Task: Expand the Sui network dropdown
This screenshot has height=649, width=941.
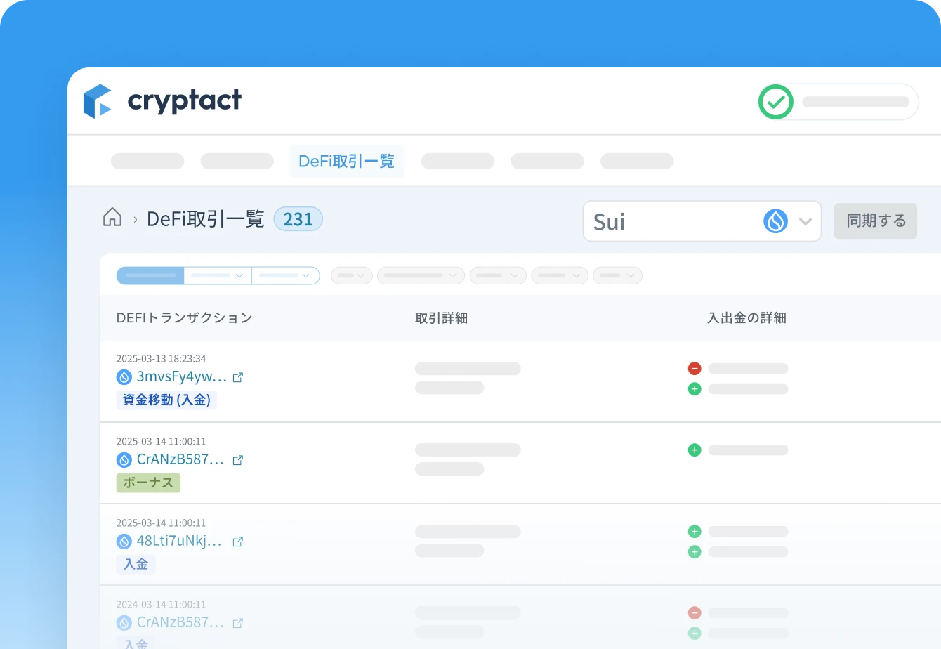Action: click(805, 221)
